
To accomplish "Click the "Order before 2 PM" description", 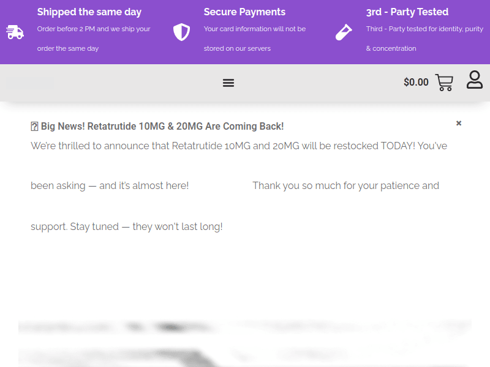I will (94, 29).
